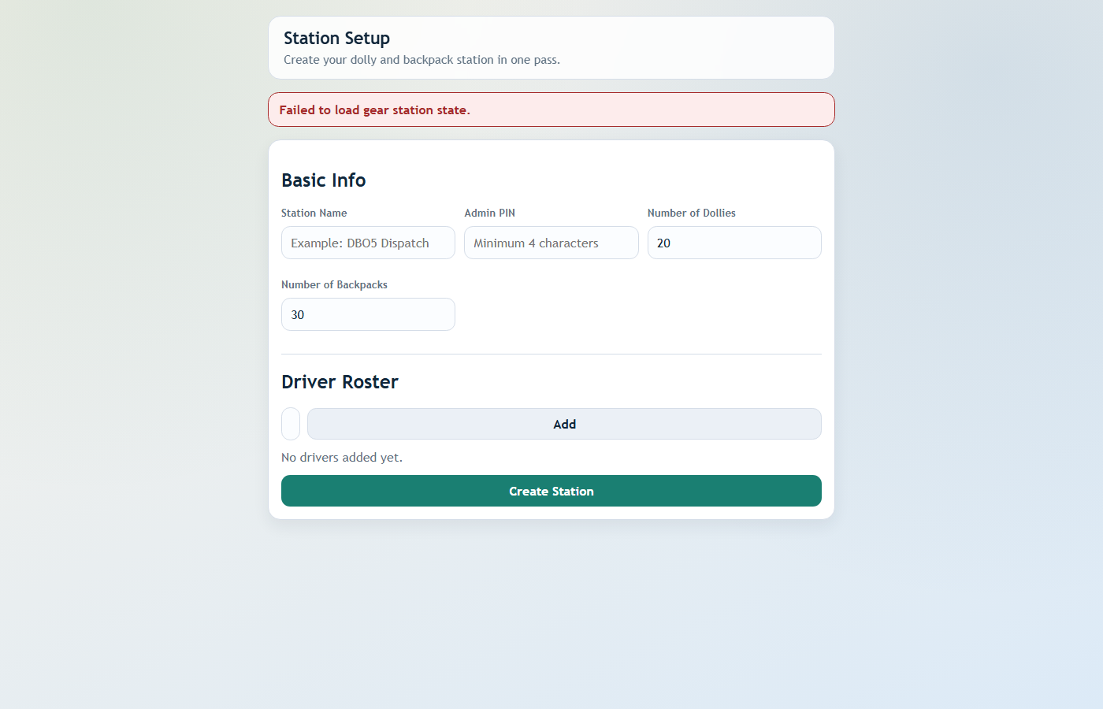1103x709 pixels.
Task: Select the error message about gear station state
Action: point(374,110)
